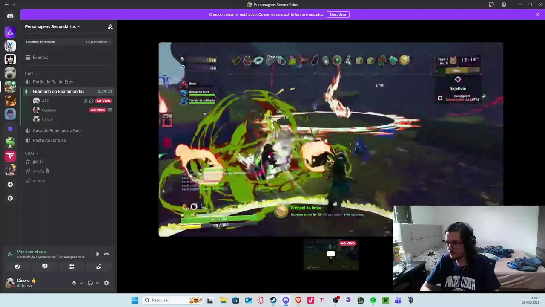Switch to the small AO VIVO stream thumbnail
Screen dimensions: 545x307
pyautogui.click(x=331, y=255)
